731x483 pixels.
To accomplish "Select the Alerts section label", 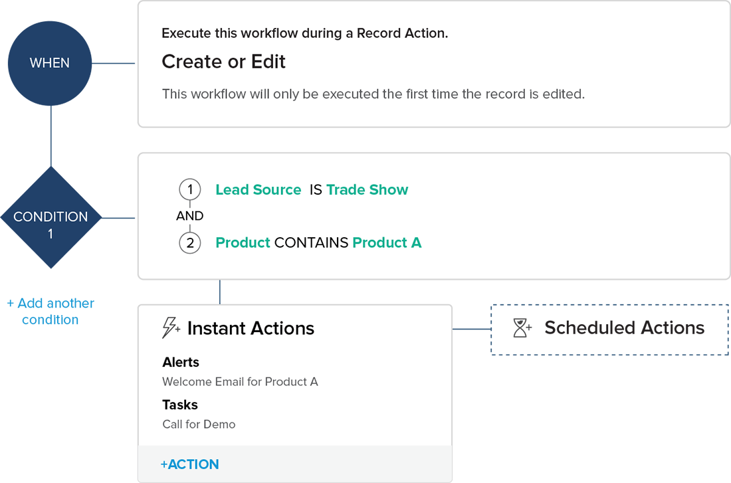I will (181, 362).
